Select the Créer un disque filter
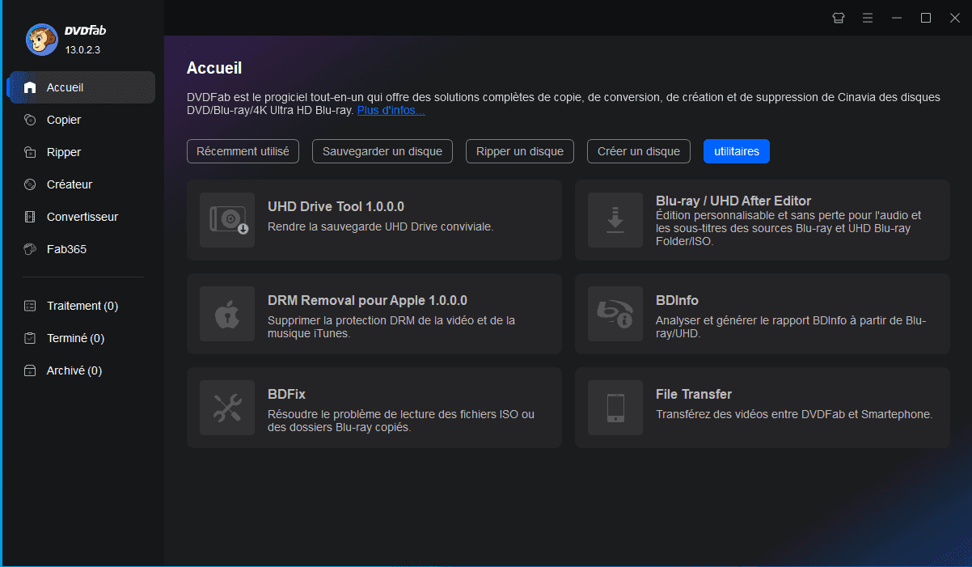Viewport: 972px width, 567px height. (x=639, y=151)
